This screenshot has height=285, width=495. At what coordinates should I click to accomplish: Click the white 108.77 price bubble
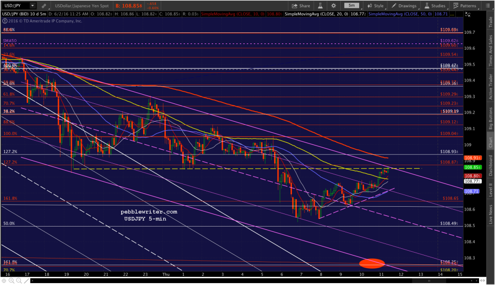tap(472, 182)
